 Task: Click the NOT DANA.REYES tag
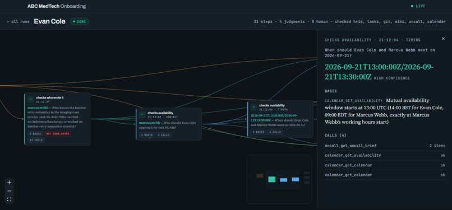[58, 134]
